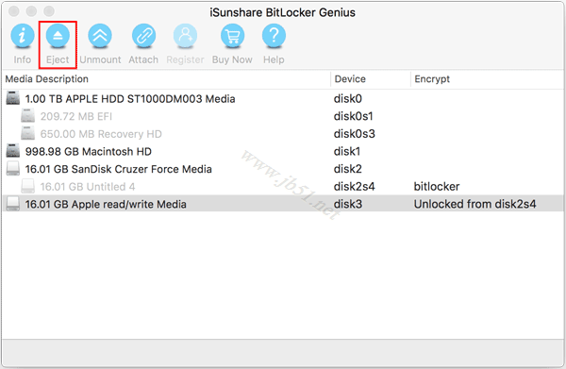566x369 pixels.
Task: Click the drive icon beside SanDisk Cruzer Force Media
Action: click(x=13, y=169)
